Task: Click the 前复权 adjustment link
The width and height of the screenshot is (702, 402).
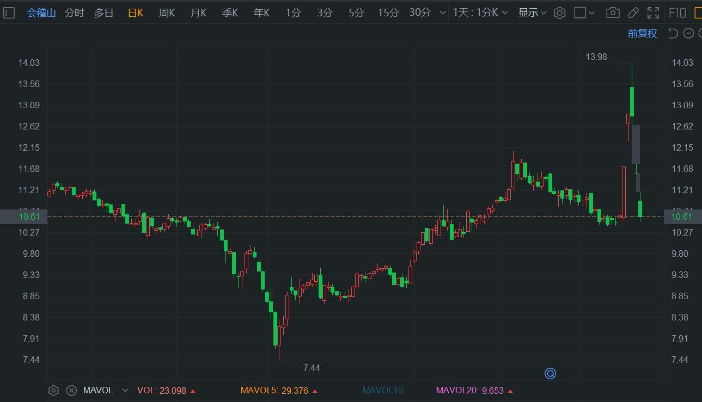Action: [x=643, y=33]
